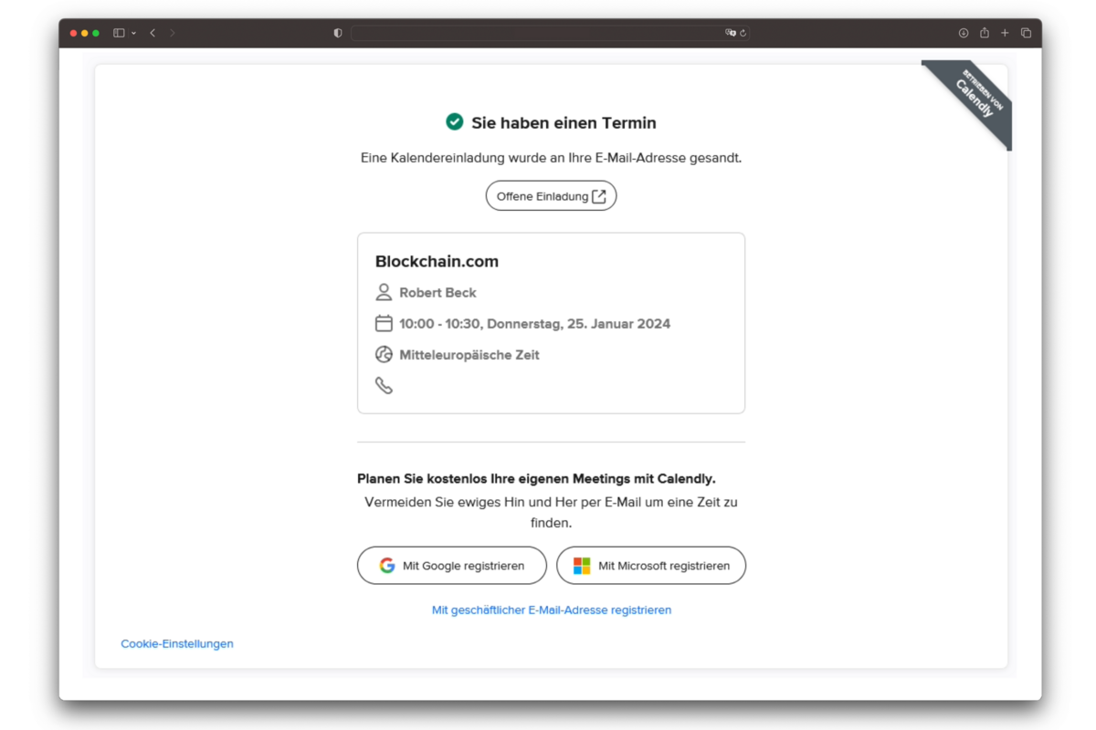Select the name Robert Beck
This screenshot has width=1096, height=730.
point(437,292)
